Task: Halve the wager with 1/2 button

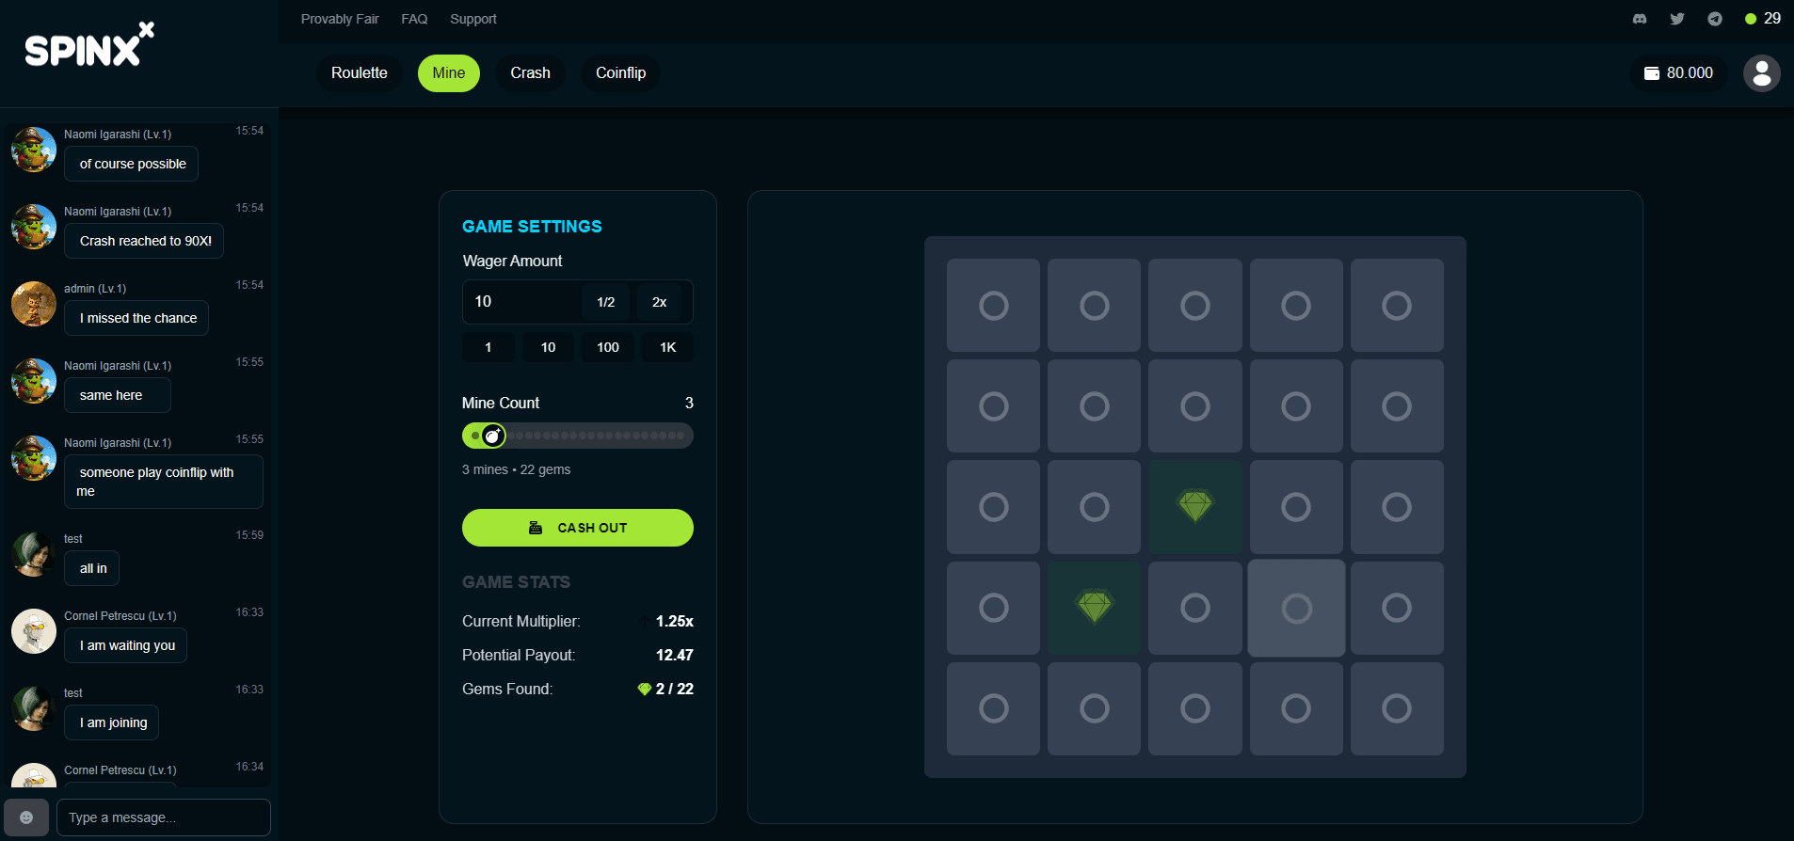Action: point(605,302)
